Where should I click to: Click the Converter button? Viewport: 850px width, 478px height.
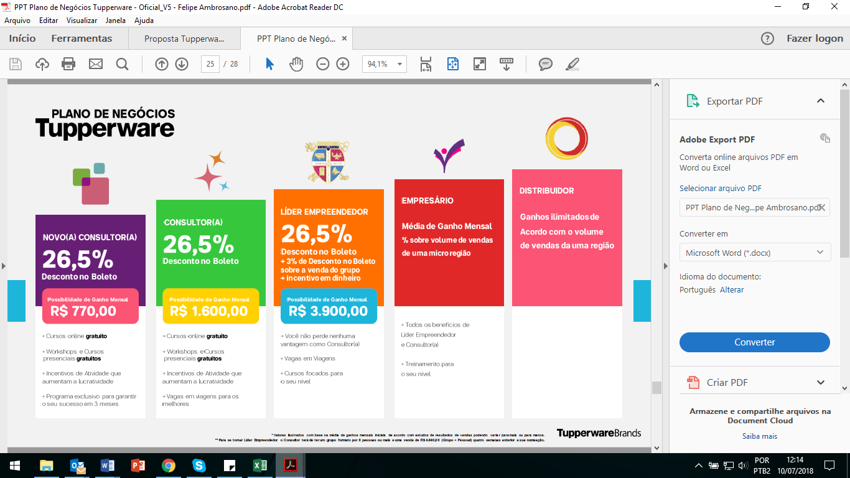[x=755, y=342]
